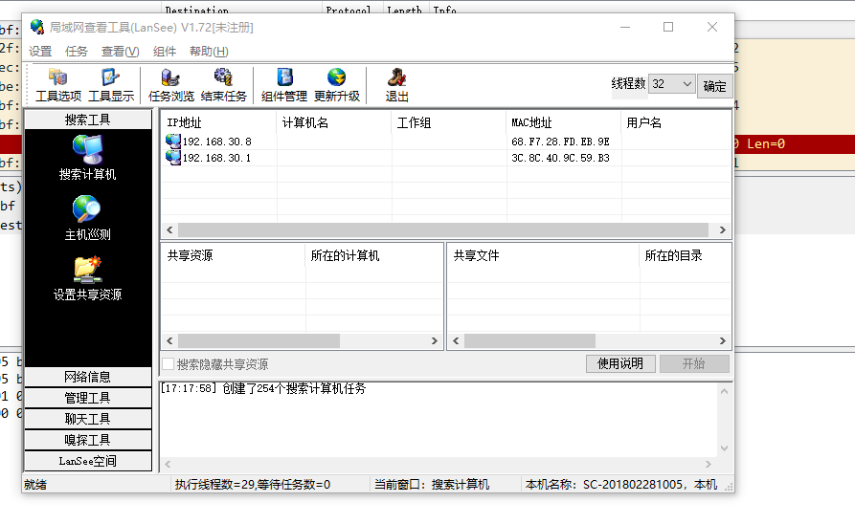Open the 任务 menu
This screenshot has height=524, width=855.
[77, 52]
